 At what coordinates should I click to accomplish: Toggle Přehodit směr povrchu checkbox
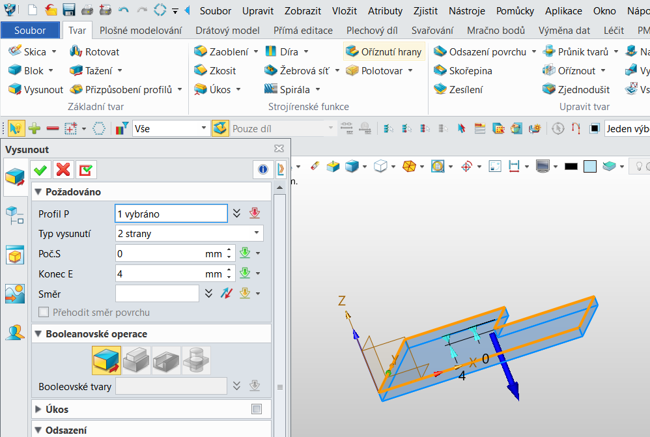[44, 313]
